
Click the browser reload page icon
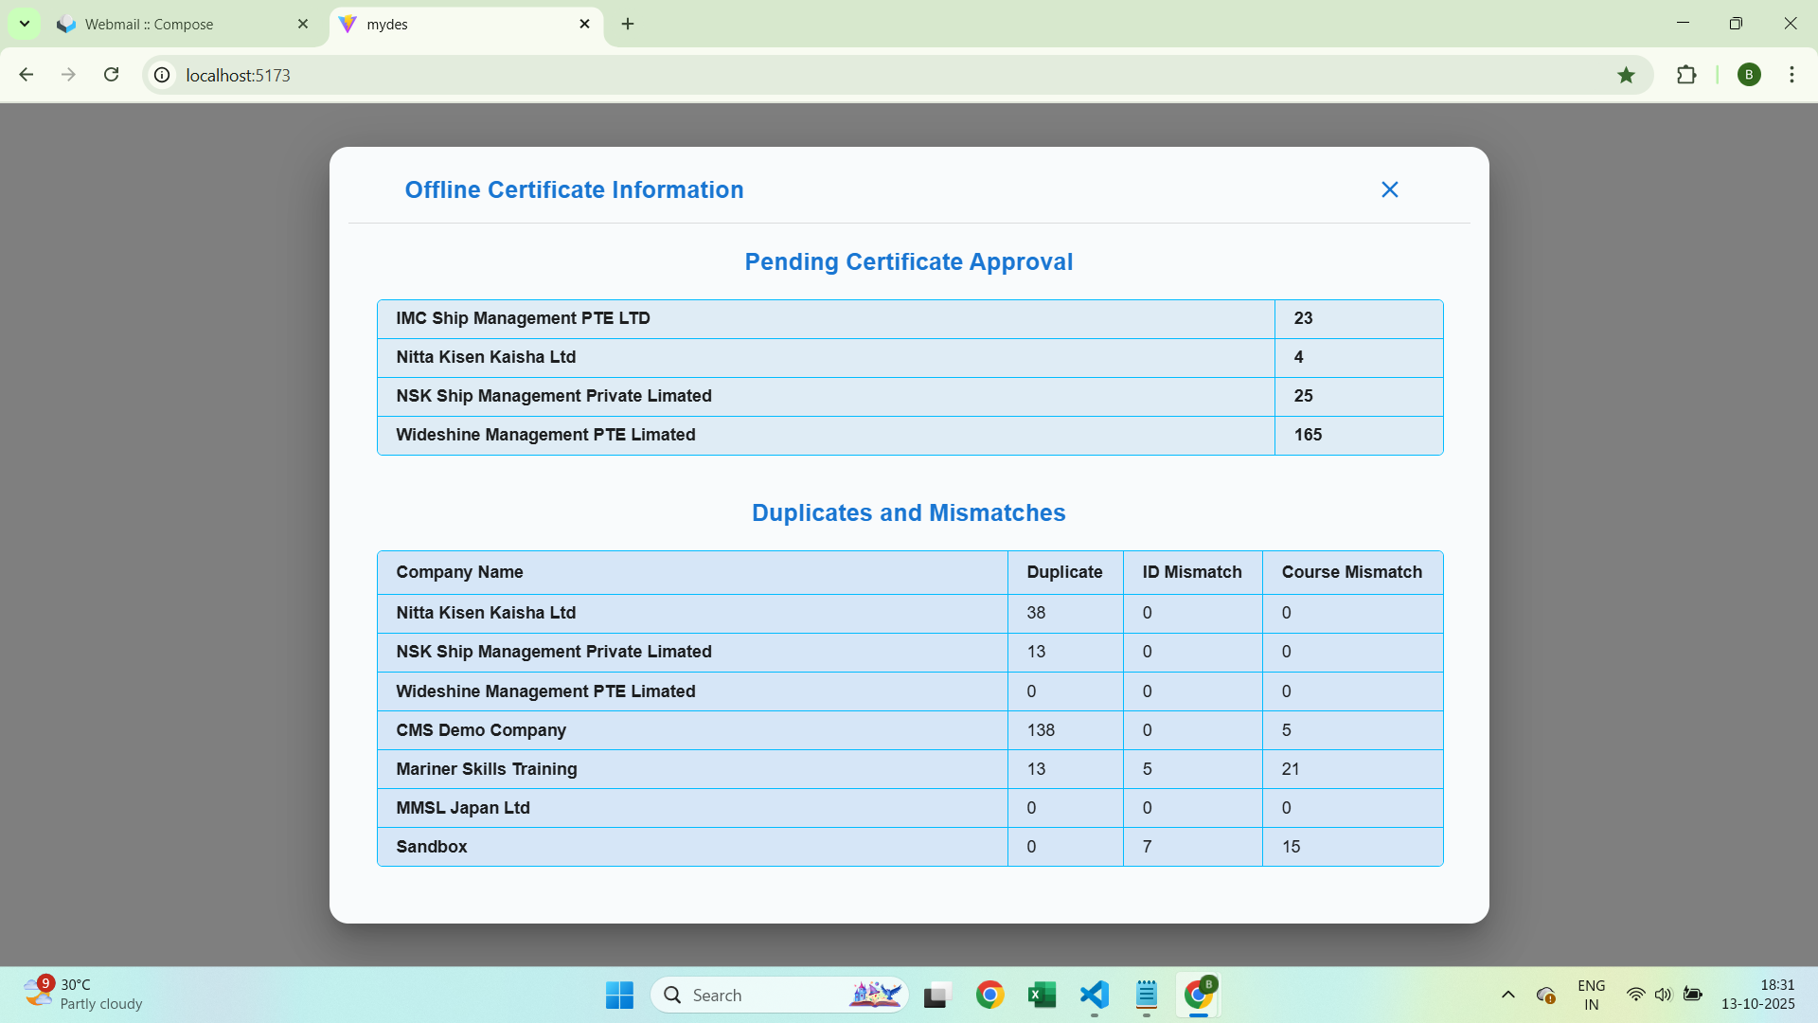[112, 75]
